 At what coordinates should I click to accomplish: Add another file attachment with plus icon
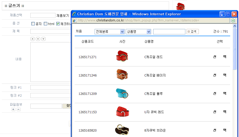(x=13, y=109)
